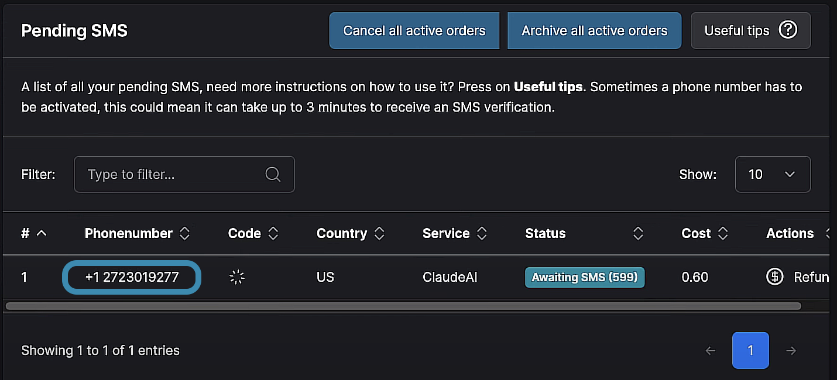Viewport: 837px width, 380px height.
Task: Click the loading spinner in Code column
Action: coord(236,277)
